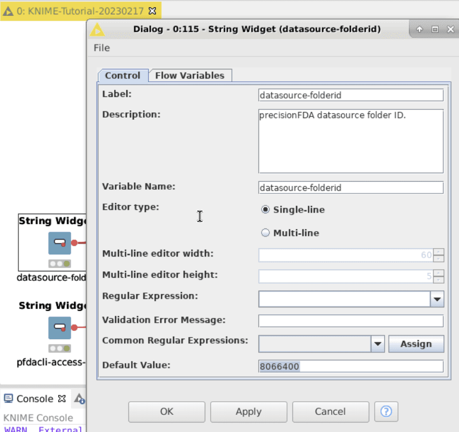Select the Multi-line editor type
This screenshot has height=432, width=459.
(265, 233)
